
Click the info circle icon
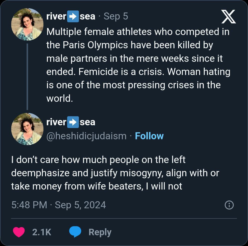[229, 205]
